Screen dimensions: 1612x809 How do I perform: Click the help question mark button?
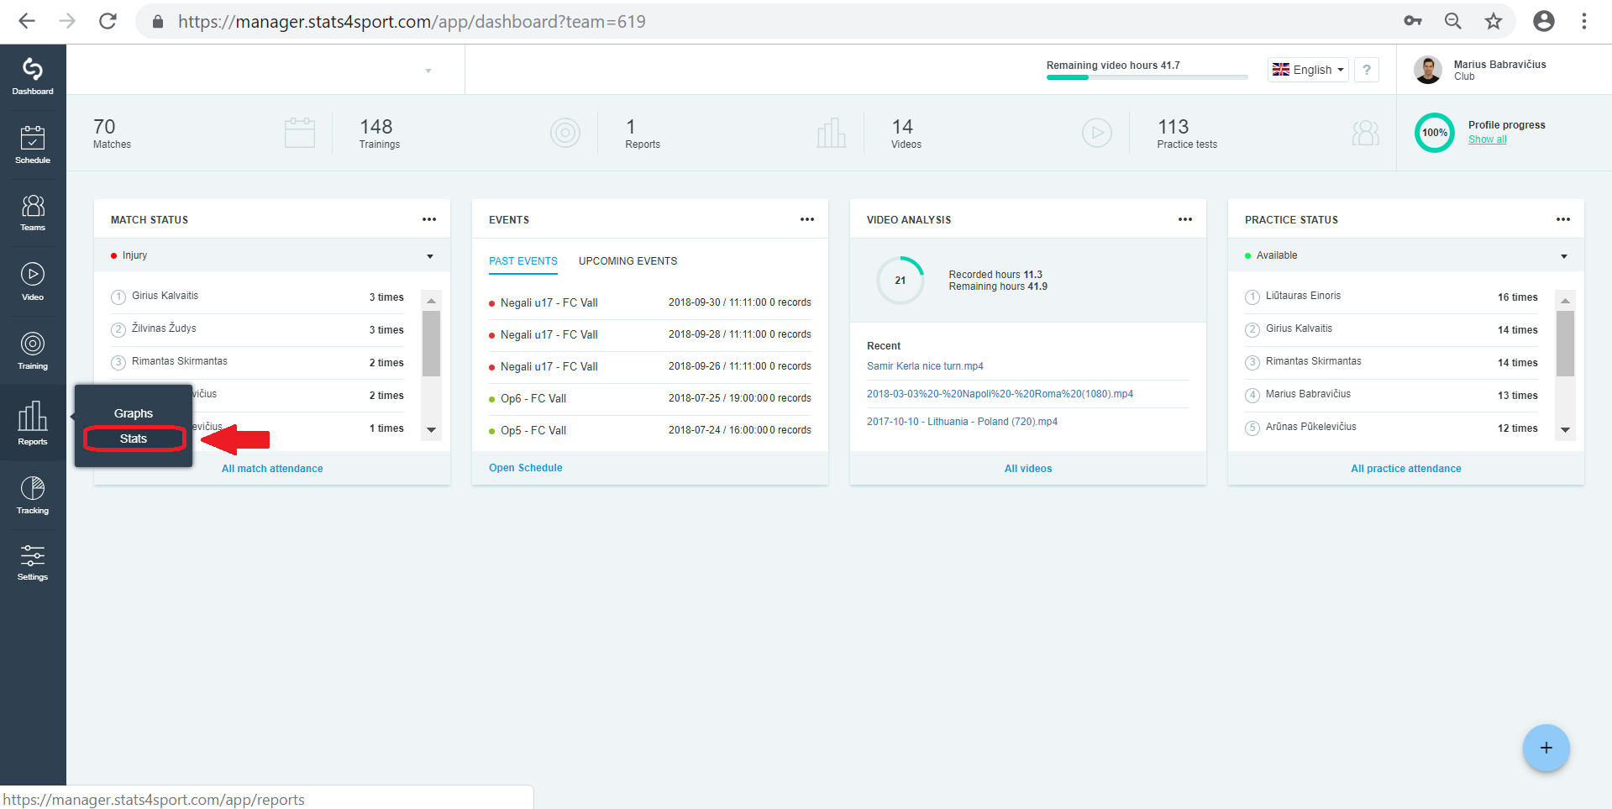click(1367, 70)
